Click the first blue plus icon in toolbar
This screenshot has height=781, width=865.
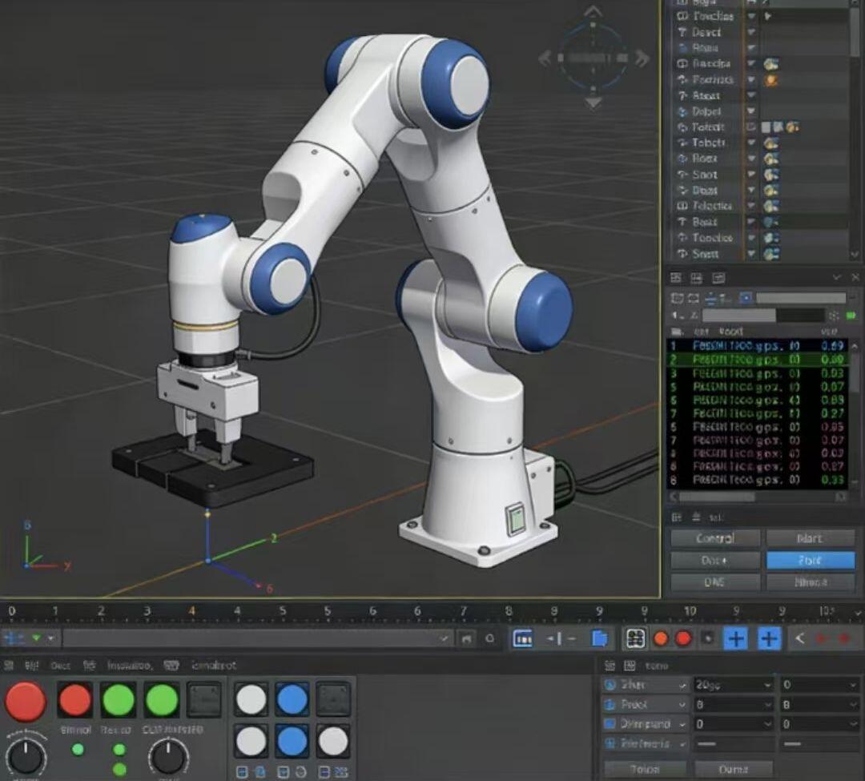pos(735,639)
